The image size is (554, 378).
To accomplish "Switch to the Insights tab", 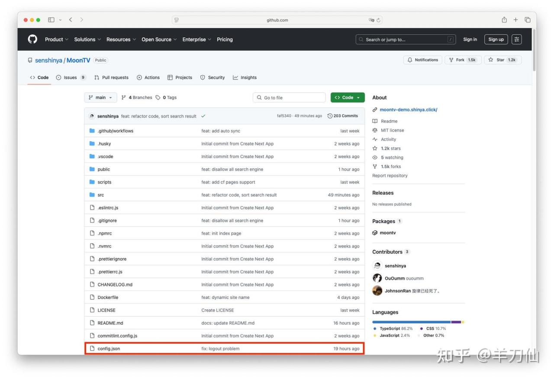I will pyautogui.click(x=245, y=78).
